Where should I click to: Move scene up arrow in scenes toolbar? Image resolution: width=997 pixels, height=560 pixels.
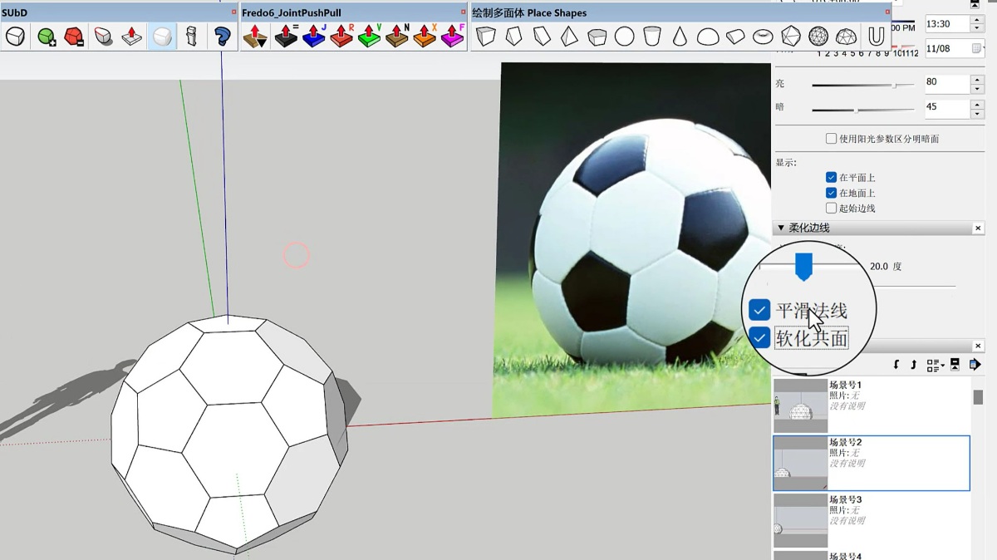click(914, 365)
